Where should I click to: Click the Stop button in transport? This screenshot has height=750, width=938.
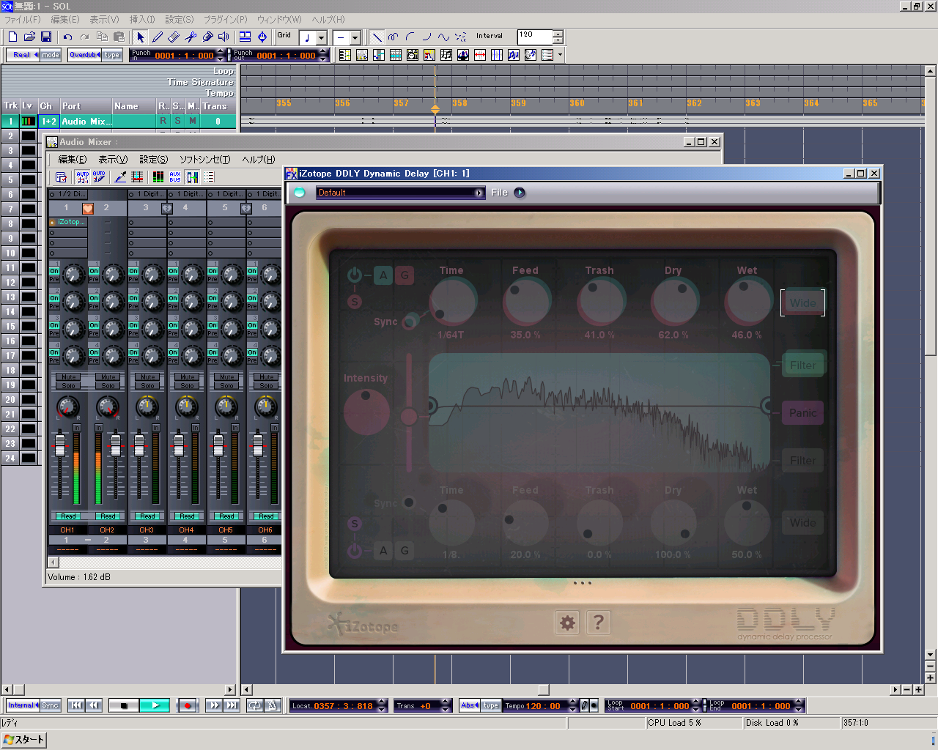click(x=124, y=705)
